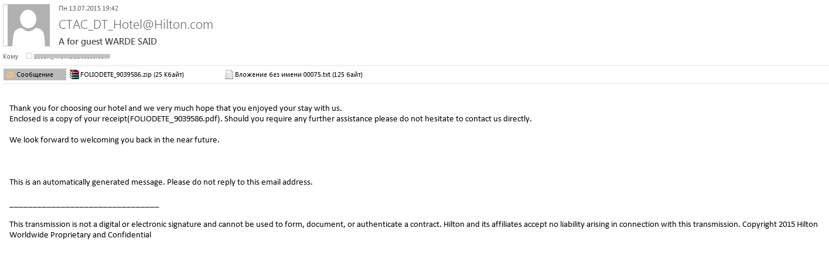Click the envelope icon on the Сообщение tab
Viewport: 829px width, 272px height.
coord(10,74)
